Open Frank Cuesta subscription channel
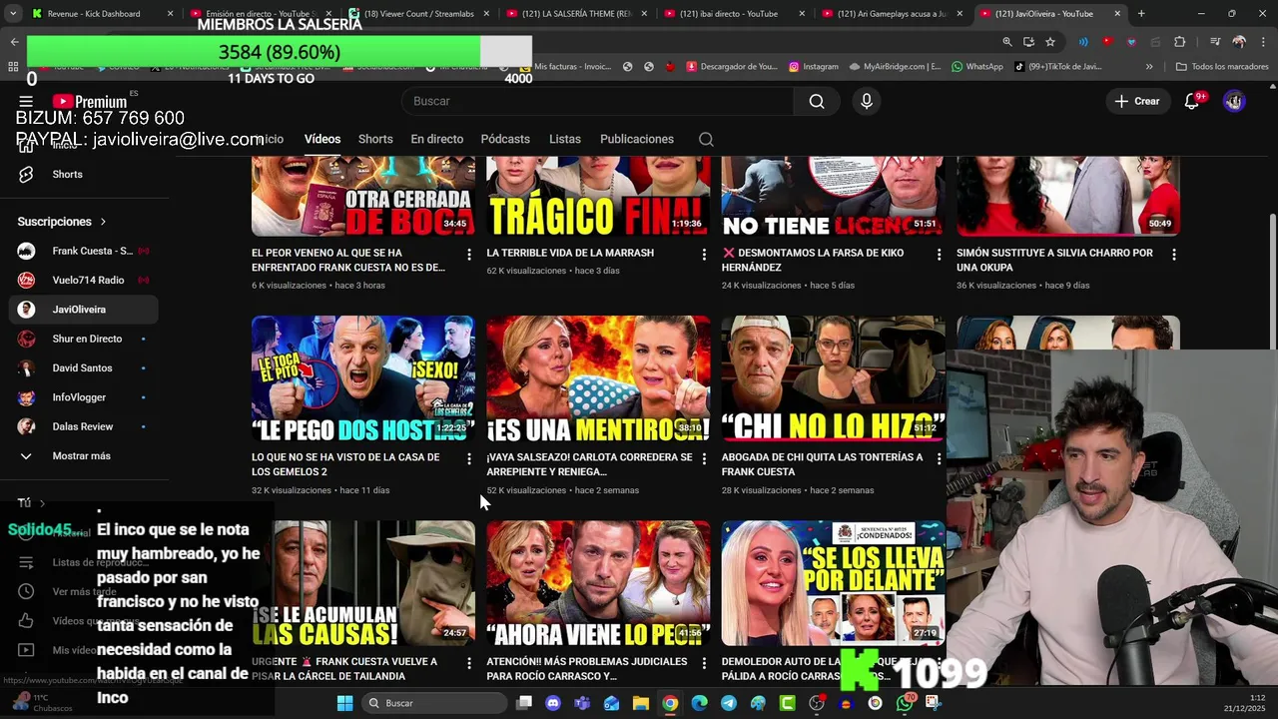Screen dimensions: 1278x719 (x=84, y=251)
